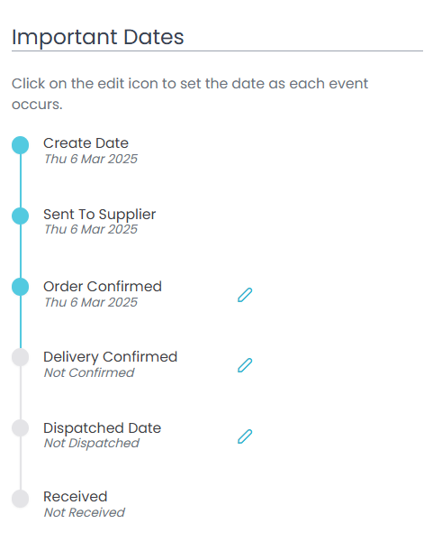The width and height of the screenshot is (433, 560).
Task: Select the grey Received timeline marker
Action: point(21,499)
